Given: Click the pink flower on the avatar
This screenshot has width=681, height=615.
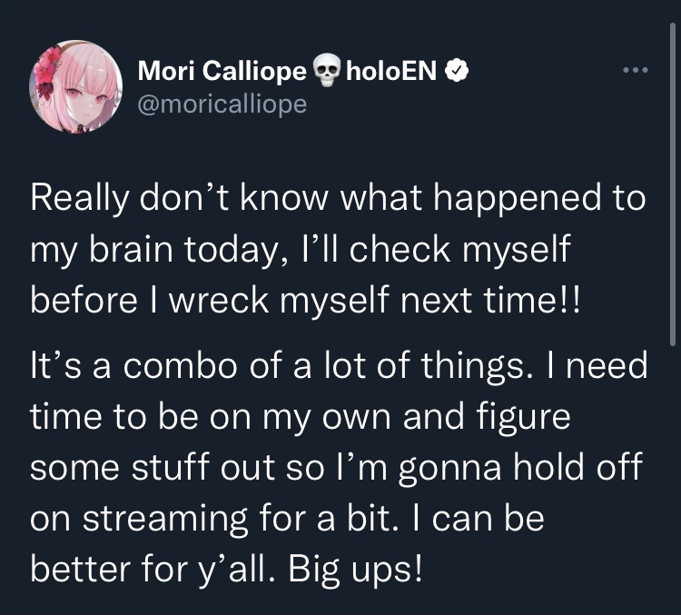Looking at the screenshot, I should click(x=52, y=63).
